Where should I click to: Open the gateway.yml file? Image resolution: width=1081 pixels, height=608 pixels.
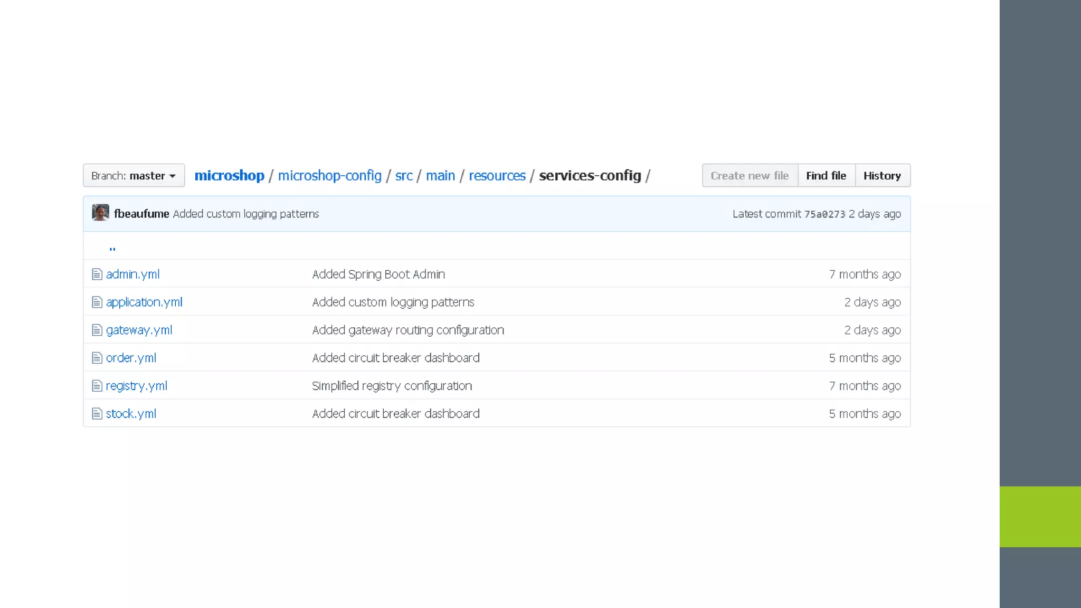point(139,330)
